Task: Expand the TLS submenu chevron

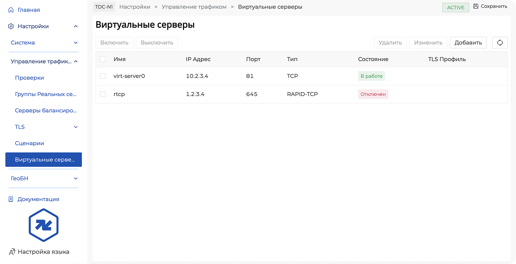Action: [75, 127]
